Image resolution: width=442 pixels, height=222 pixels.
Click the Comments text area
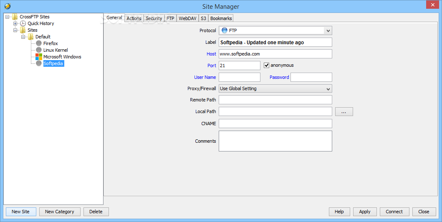coord(275,141)
